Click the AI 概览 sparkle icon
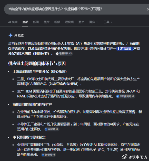149x161 pixels. coord(11,35)
